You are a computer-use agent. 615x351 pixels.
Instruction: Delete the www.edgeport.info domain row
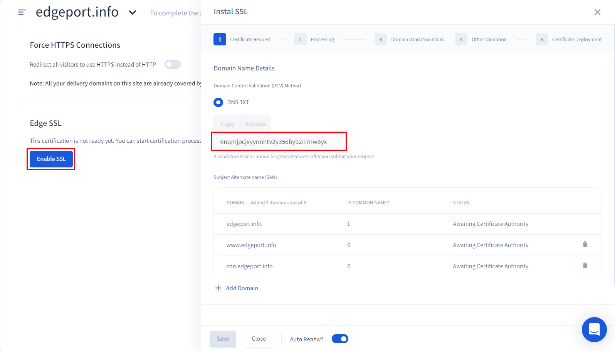point(585,244)
